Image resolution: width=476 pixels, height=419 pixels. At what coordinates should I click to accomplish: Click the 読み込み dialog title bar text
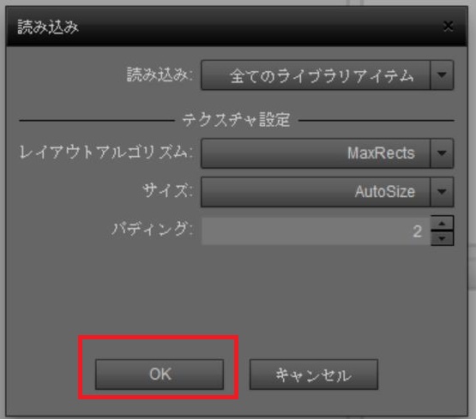pos(48,27)
